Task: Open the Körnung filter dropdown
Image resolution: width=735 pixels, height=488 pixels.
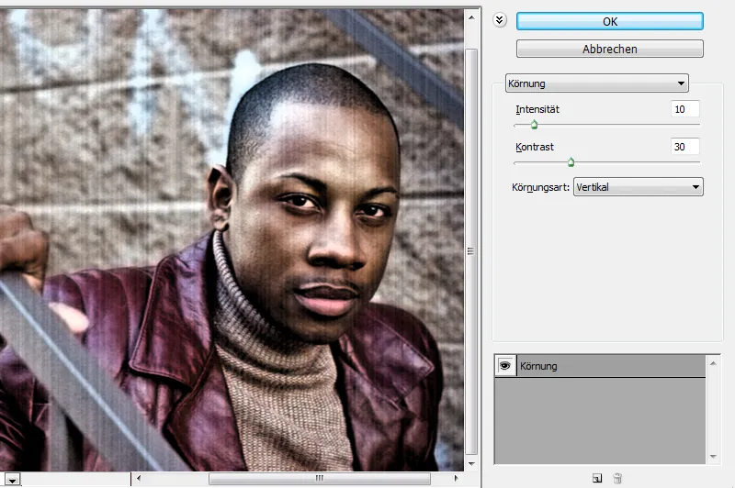Action: (x=596, y=83)
